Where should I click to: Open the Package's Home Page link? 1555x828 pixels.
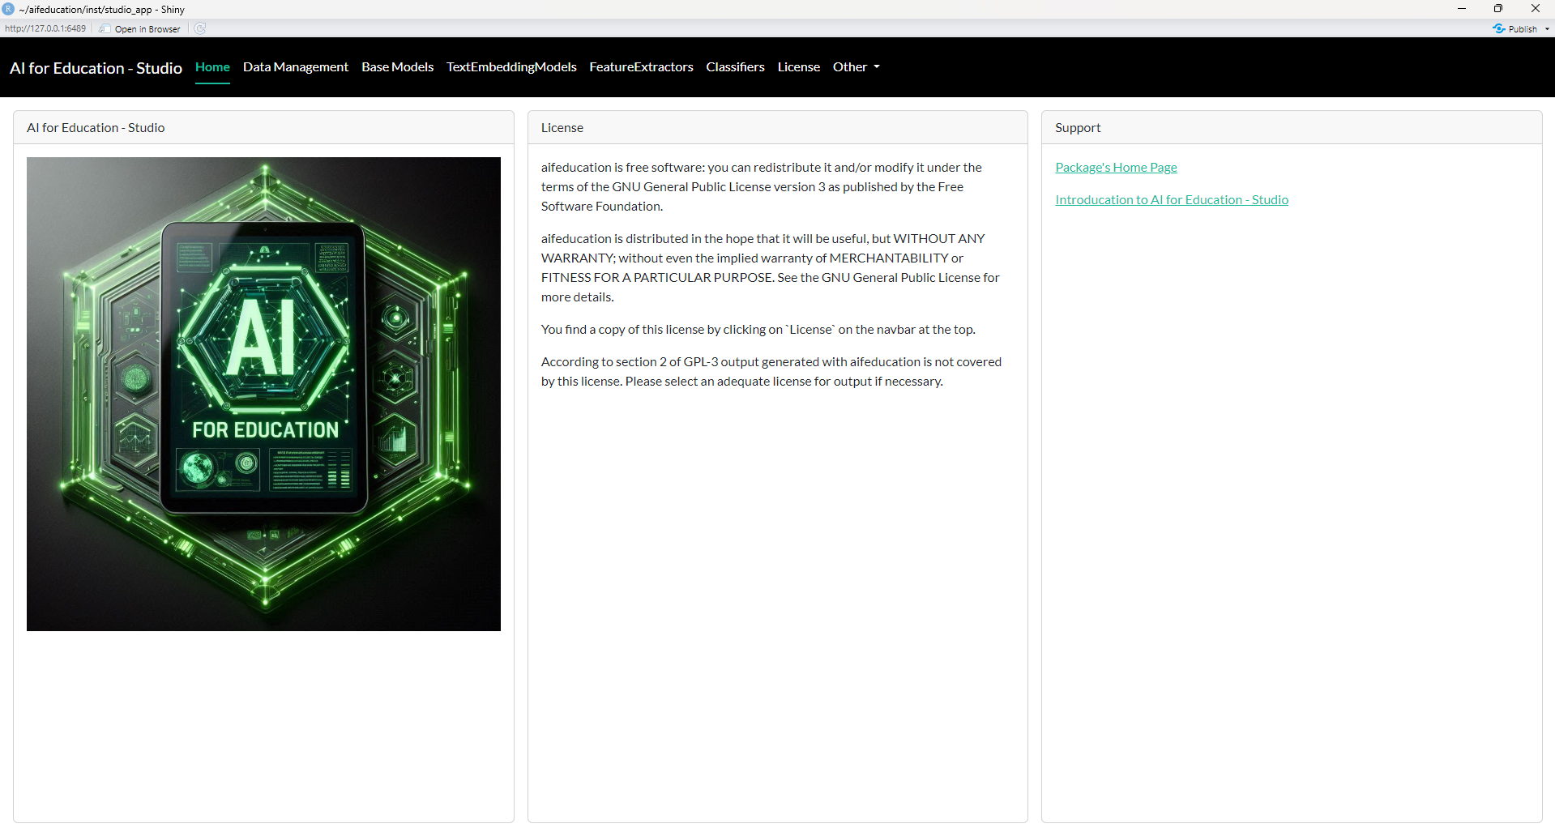[1116, 168]
